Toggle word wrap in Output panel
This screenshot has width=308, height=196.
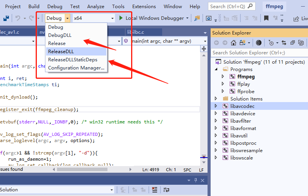coord(166,190)
